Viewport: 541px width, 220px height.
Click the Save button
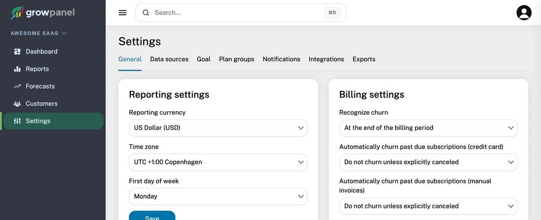pos(152,216)
